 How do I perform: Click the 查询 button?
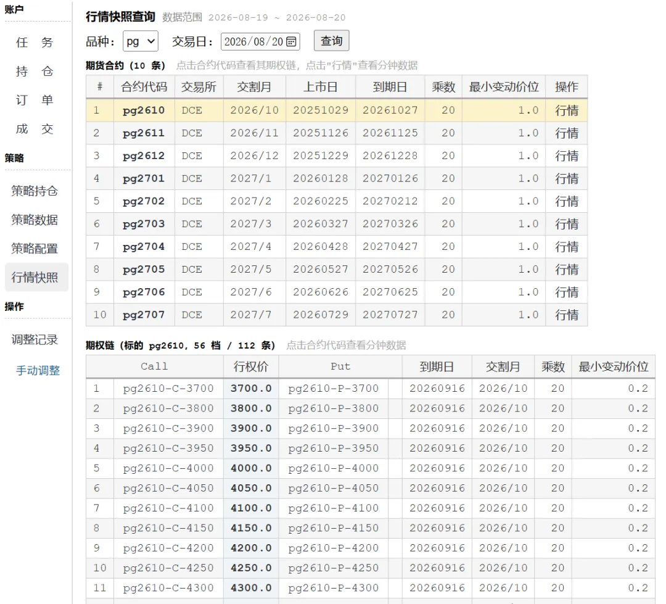[331, 41]
